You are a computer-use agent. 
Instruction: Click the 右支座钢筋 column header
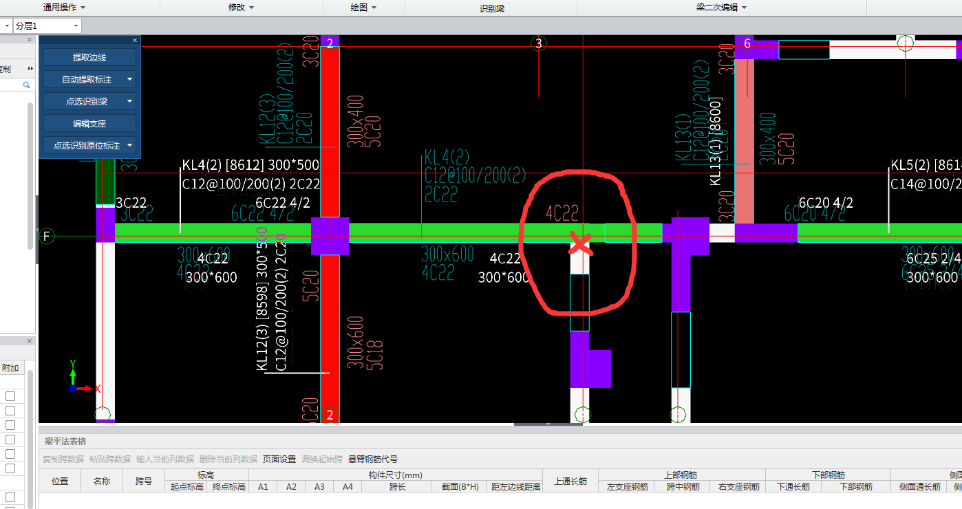(738, 486)
